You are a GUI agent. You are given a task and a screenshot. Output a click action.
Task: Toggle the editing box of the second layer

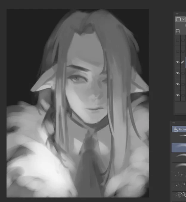coord(183,51)
